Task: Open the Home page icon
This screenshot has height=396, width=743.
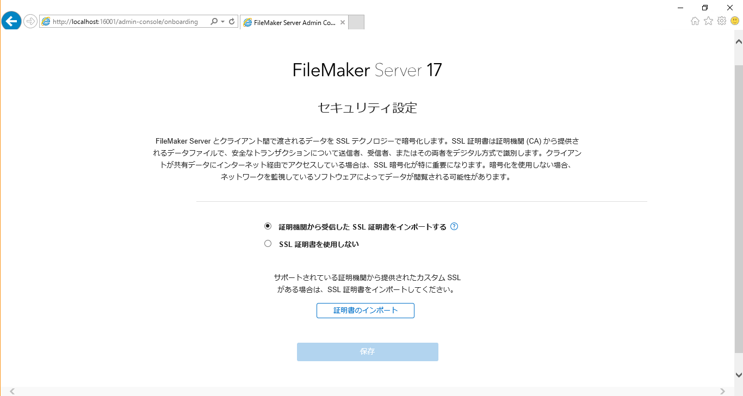Action: point(695,21)
